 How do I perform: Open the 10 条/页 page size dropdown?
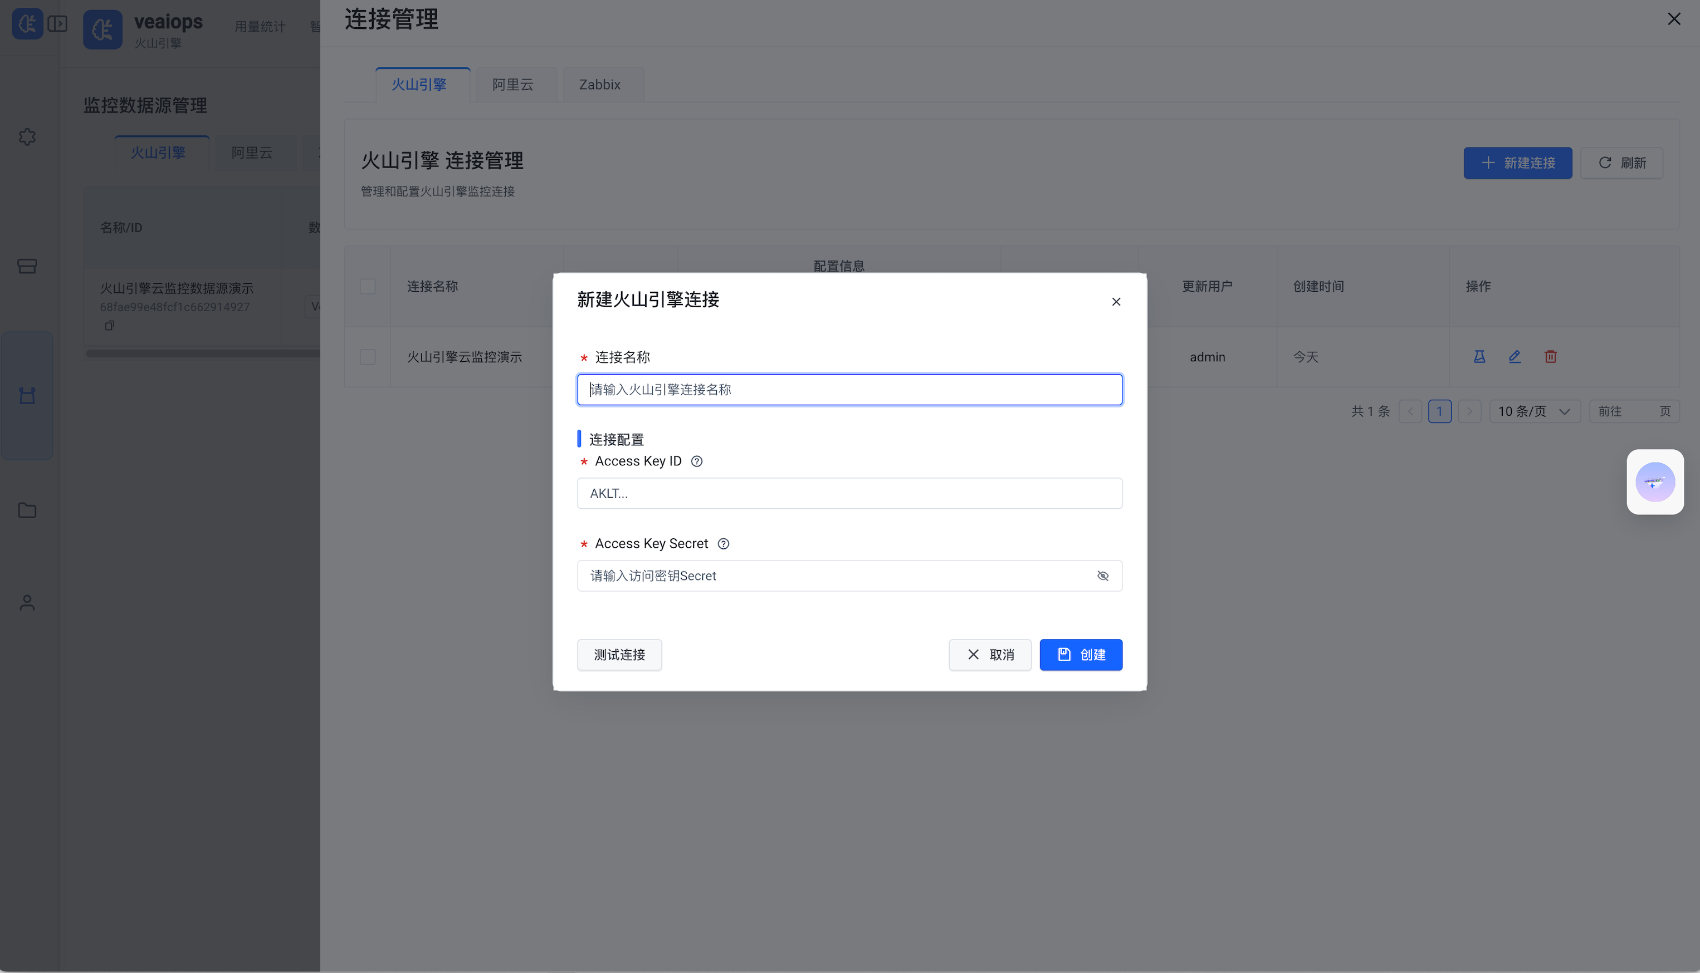1534,411
